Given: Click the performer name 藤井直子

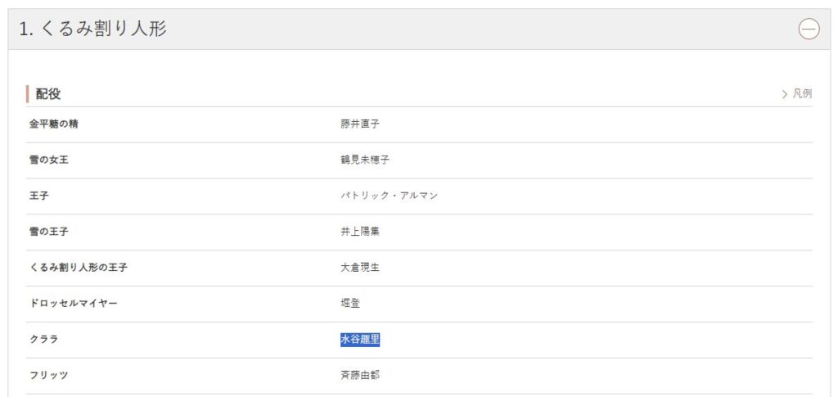Looking at the screenshot, I should click(x=360, y=124).
